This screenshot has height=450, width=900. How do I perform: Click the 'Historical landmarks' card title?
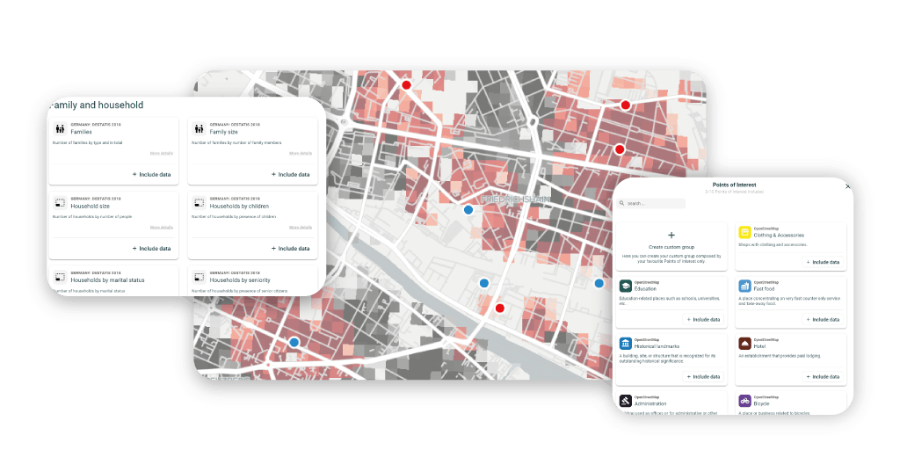tap(657, 346)
